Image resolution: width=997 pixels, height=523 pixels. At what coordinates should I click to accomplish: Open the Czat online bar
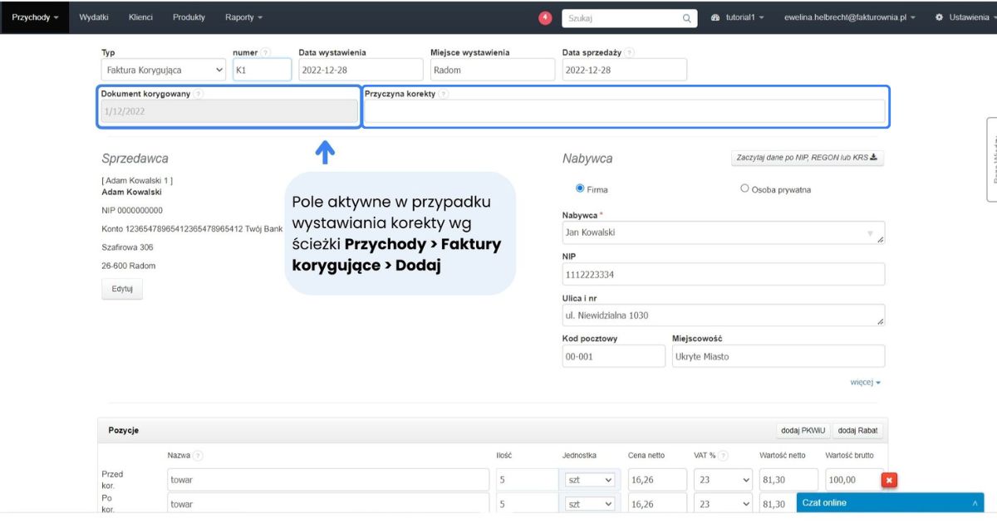point(890,503)
